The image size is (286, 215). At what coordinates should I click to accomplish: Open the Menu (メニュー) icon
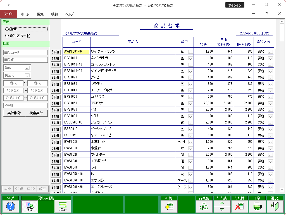pyautogui.click(x=63, y=207)
